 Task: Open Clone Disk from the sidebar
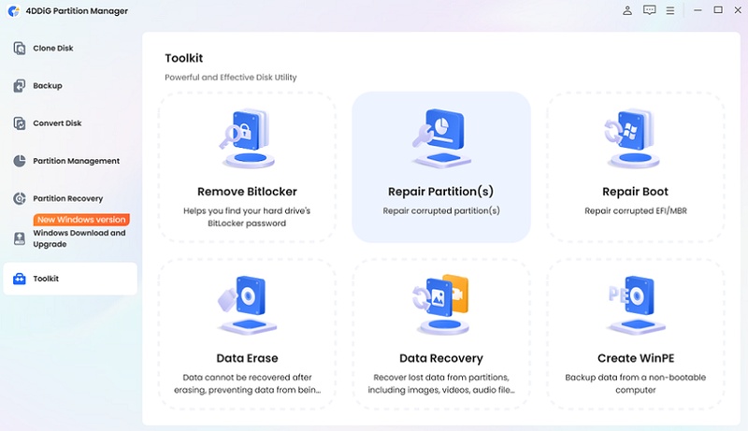[x=53, y=49]
